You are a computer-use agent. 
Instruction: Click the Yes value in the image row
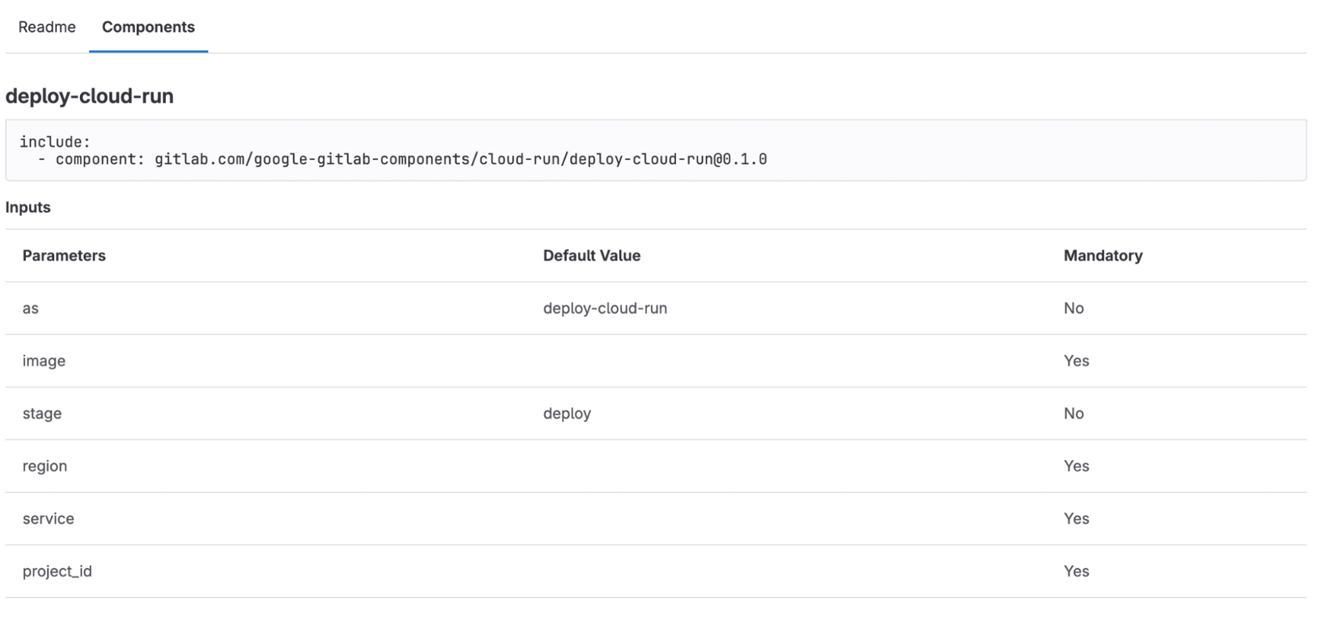pos(1076,361)
